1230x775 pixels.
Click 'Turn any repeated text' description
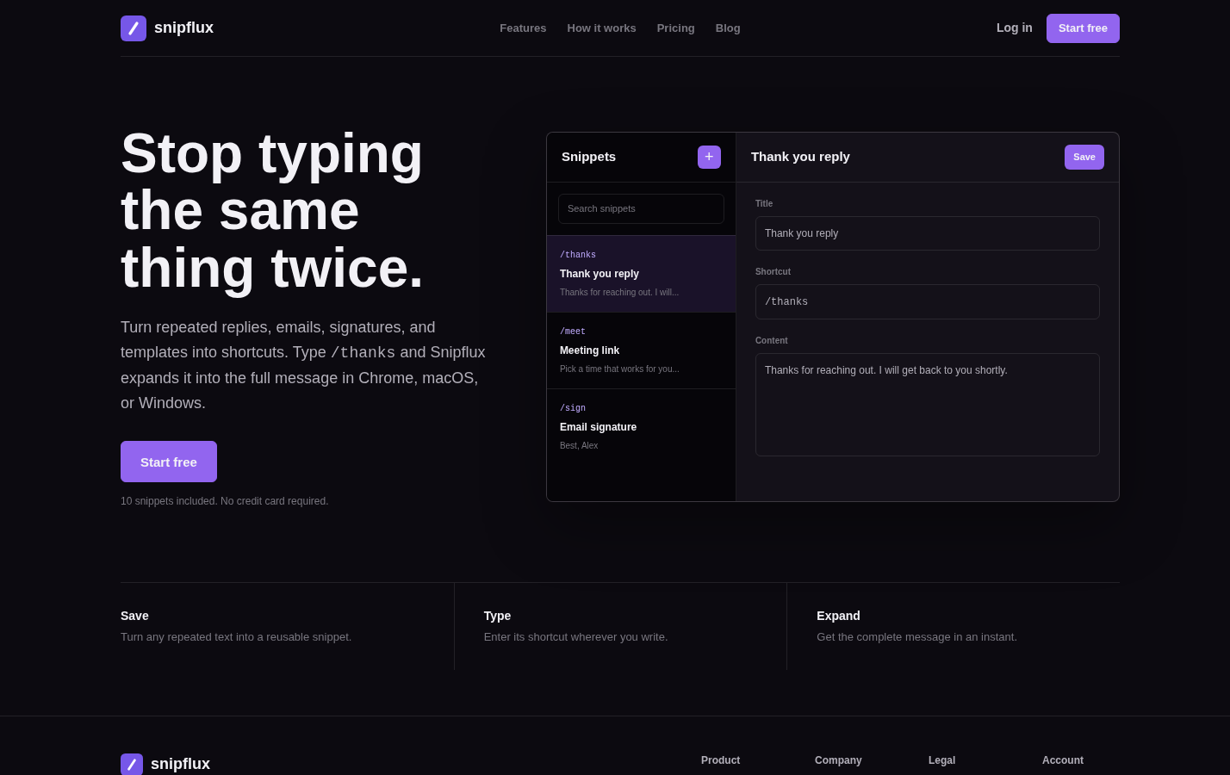tap(236, 637)
